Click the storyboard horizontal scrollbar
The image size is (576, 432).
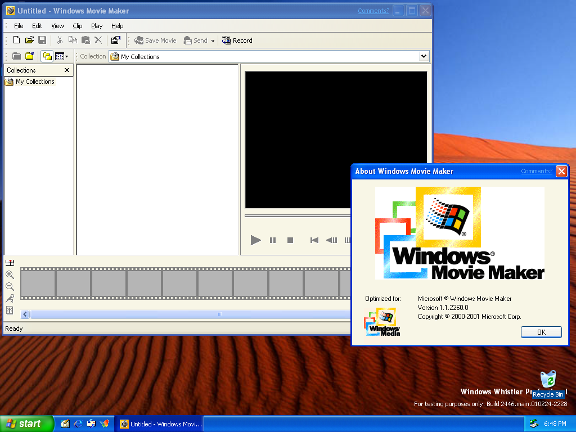point(219,314)
